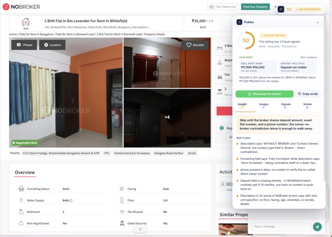This screenshot has height=237, width=332.
Task: Click the info icon next to Both
Action: click(x=71, y=201)
